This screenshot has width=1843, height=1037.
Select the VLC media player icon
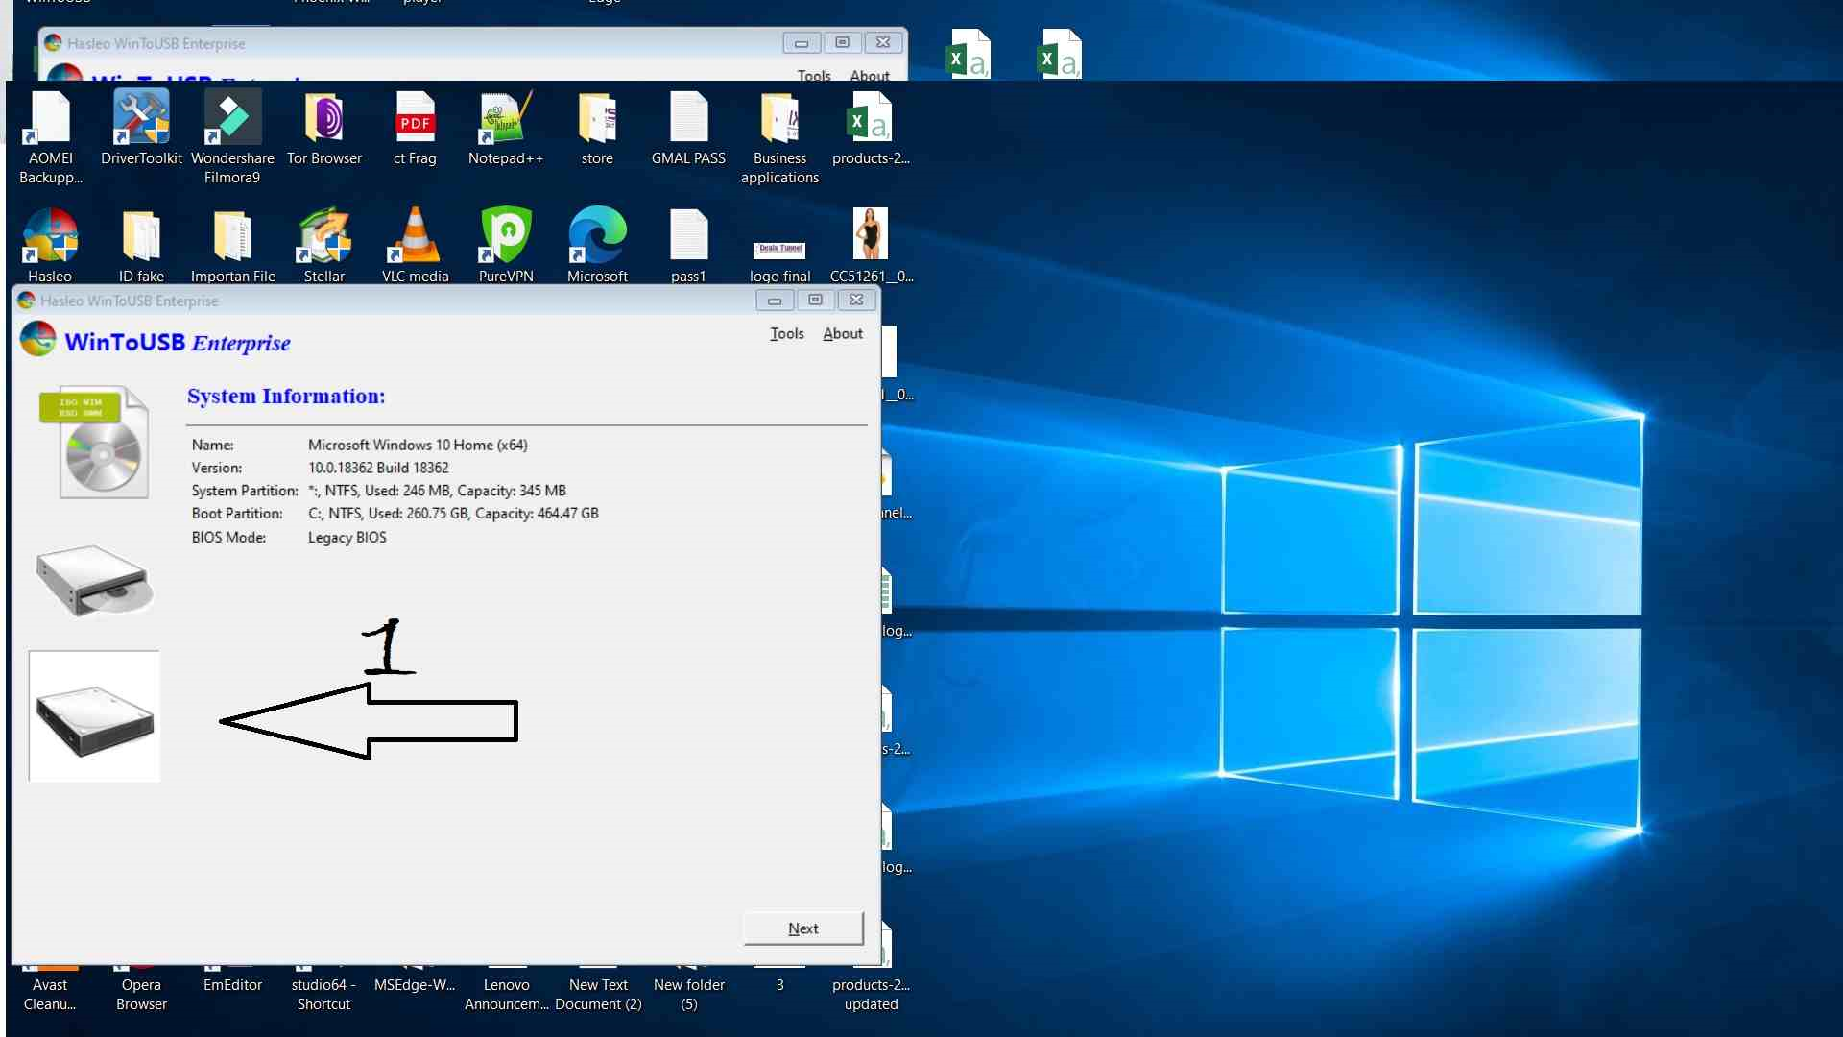coord(415,246)
